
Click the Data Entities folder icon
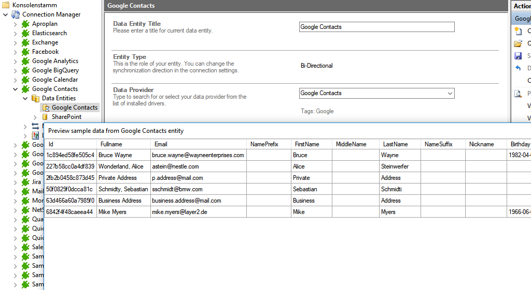[x=35, y=98]
